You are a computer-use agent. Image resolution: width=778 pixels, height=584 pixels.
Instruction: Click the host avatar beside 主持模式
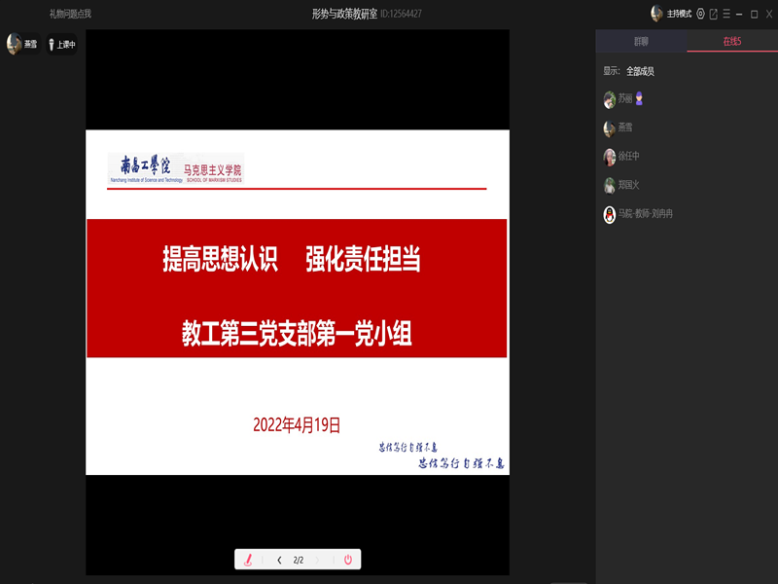pos(656,14)
